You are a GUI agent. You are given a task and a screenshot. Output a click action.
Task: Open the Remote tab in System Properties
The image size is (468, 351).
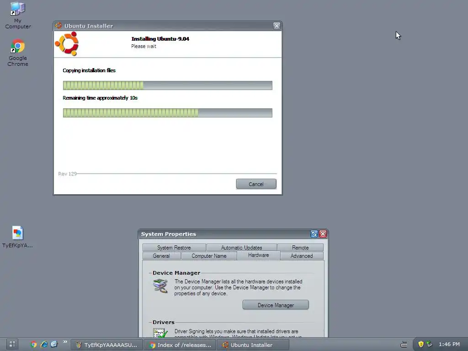click(x=300, y=247)
